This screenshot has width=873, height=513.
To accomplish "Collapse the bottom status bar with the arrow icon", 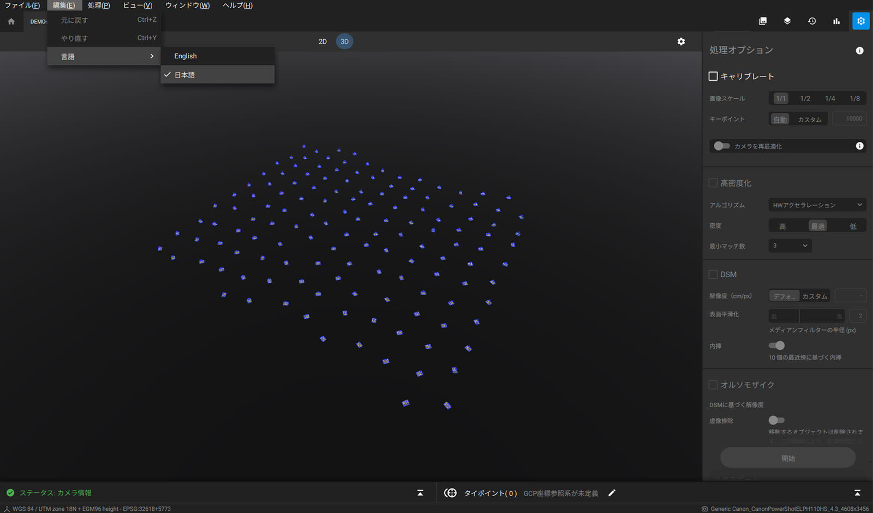I will pos(420,493).
